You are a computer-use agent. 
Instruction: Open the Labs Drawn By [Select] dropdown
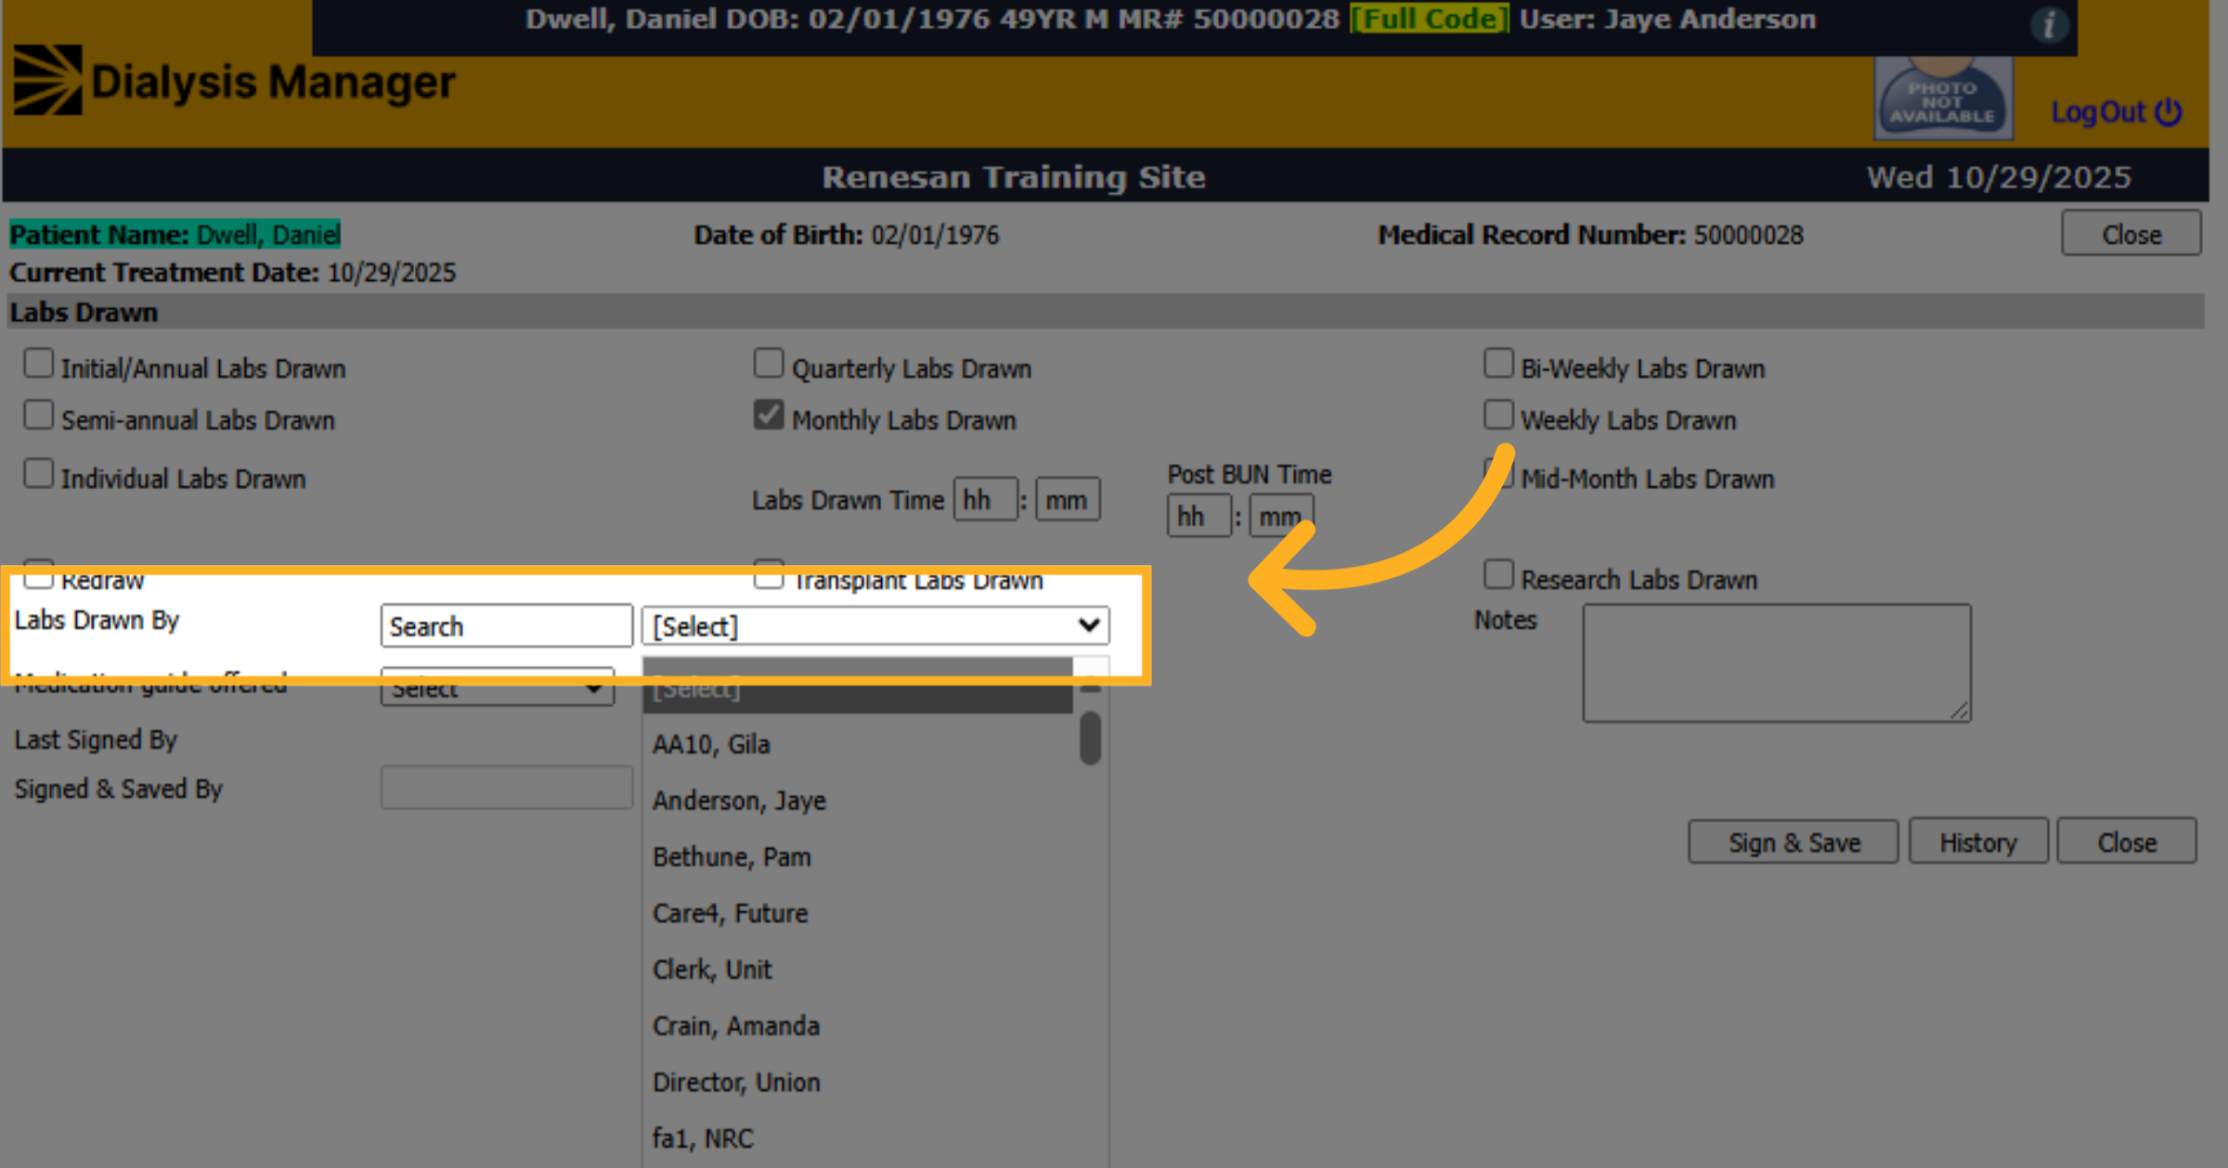pos(875,626)
